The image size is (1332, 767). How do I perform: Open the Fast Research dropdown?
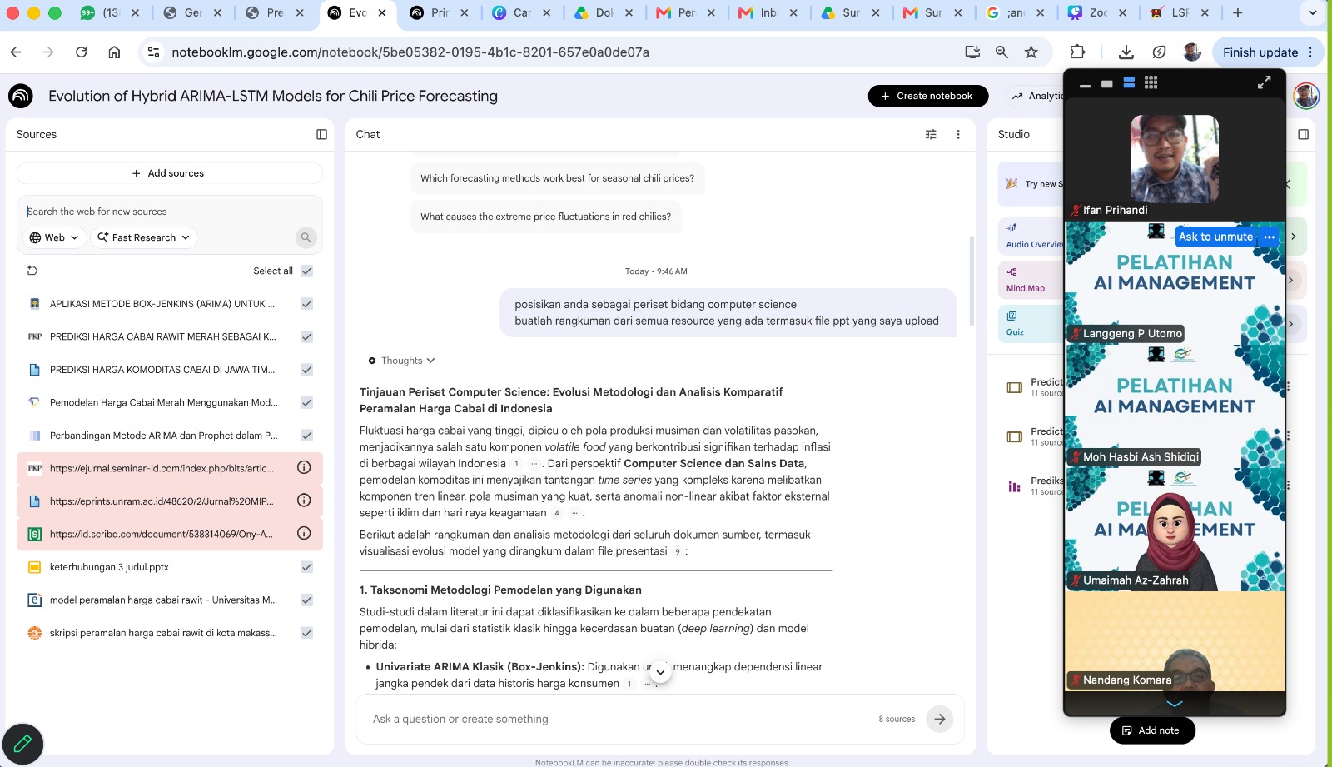click(x=143, y=237)
